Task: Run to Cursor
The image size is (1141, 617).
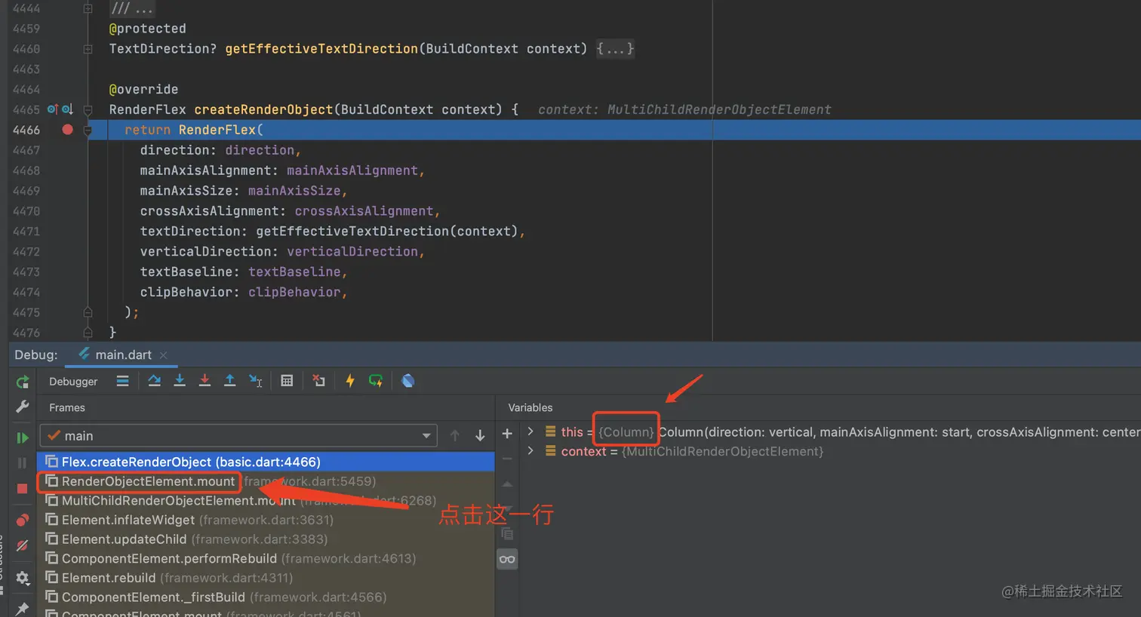Action: [x=256, y=381]
